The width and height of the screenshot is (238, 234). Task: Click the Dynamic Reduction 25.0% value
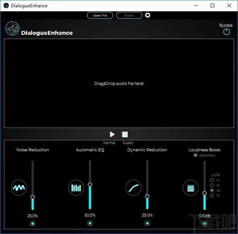[x=147, y=215]
